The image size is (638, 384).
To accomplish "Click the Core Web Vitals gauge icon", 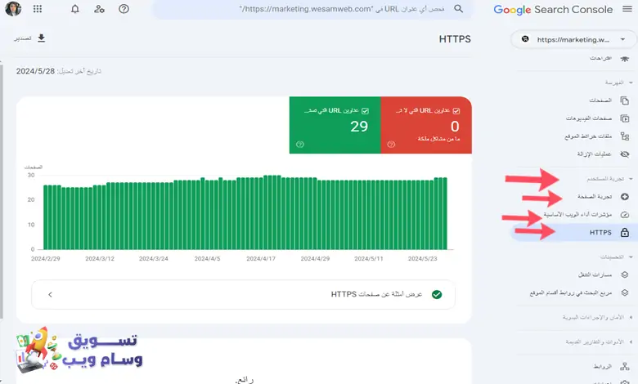I will (x=625, y=215).
